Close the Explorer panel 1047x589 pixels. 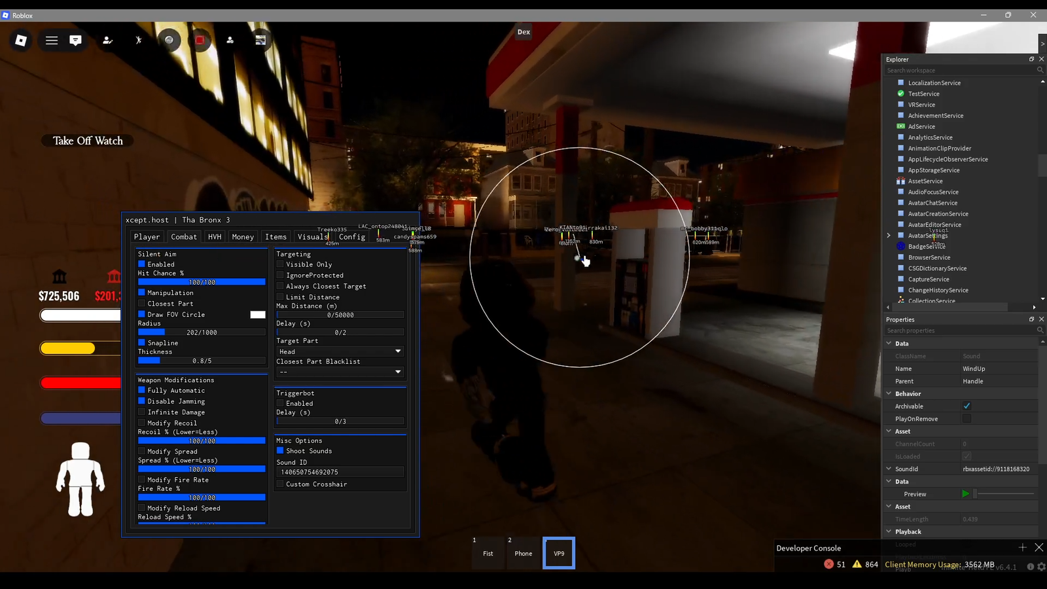click(x=1041, y=59)
